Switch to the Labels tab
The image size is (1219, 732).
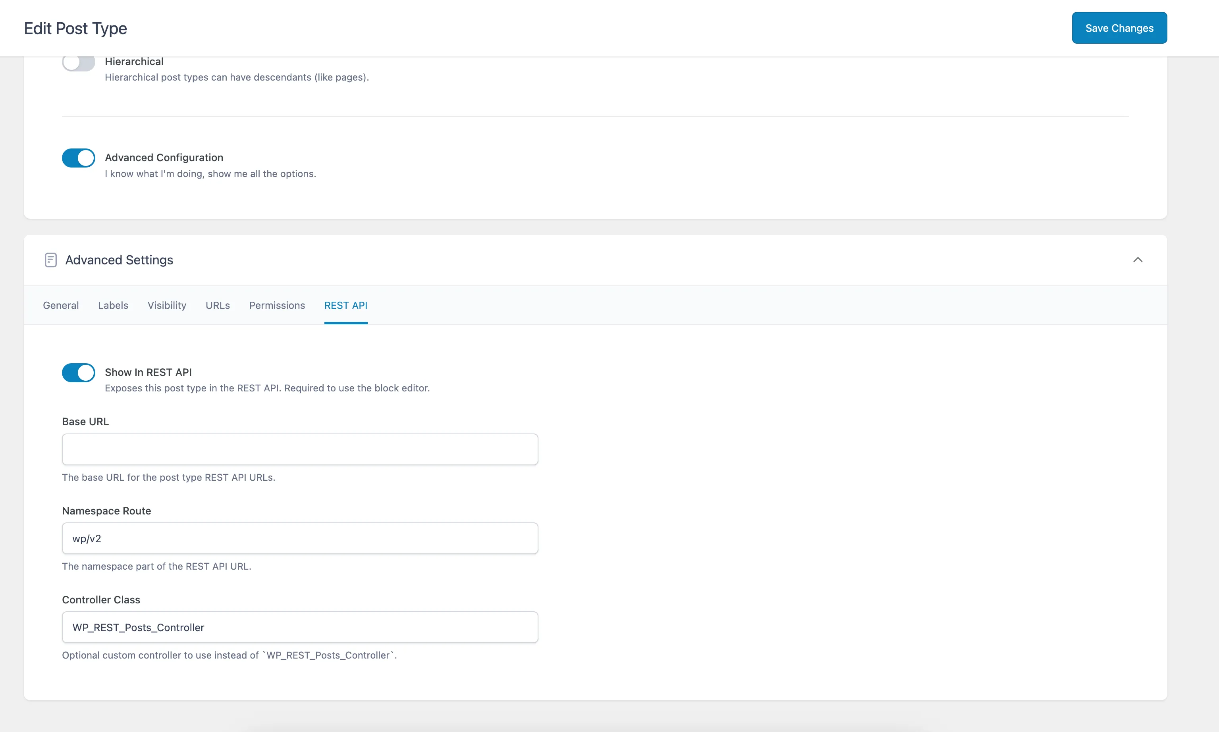[113, 305]
